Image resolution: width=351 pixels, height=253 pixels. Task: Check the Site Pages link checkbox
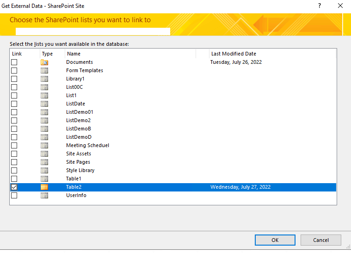(x=14, y=162)
